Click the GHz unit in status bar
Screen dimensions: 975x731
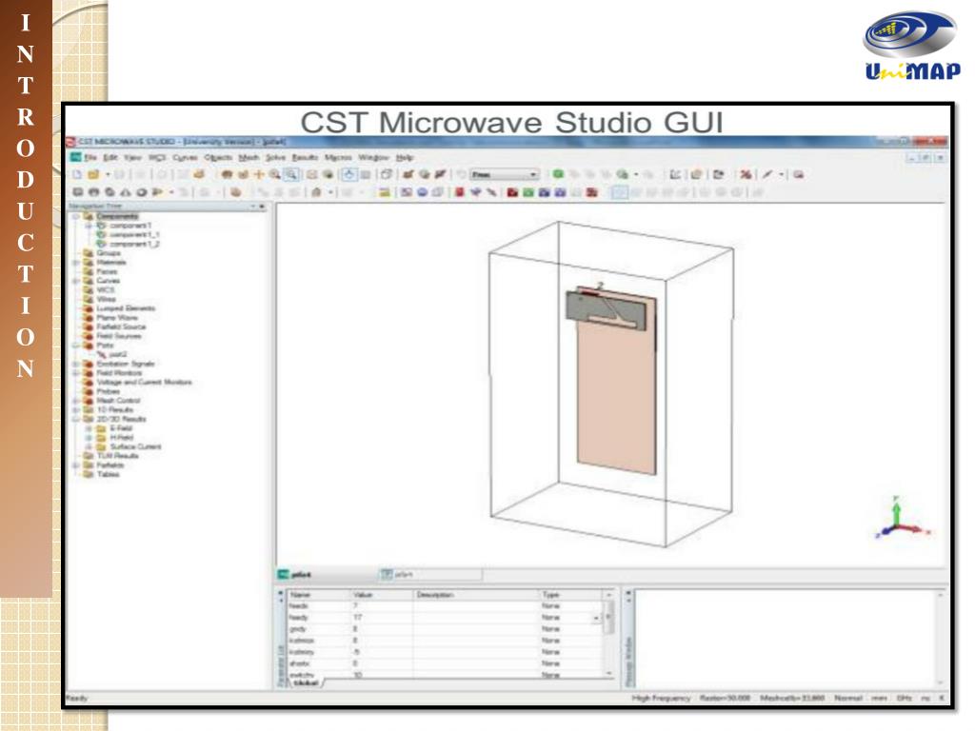coord(905,698)
